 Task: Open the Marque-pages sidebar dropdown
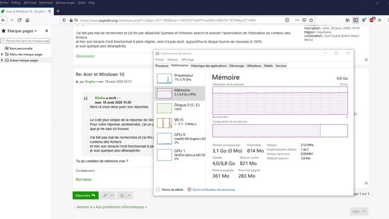[22, 31]
